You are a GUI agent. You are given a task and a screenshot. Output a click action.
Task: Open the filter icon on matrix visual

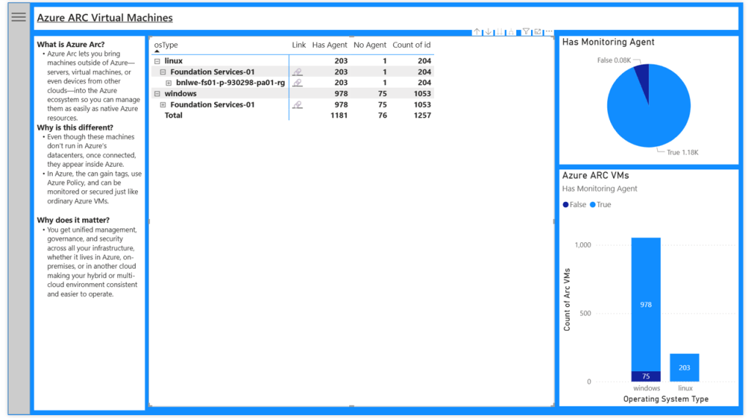pos(526,32)
